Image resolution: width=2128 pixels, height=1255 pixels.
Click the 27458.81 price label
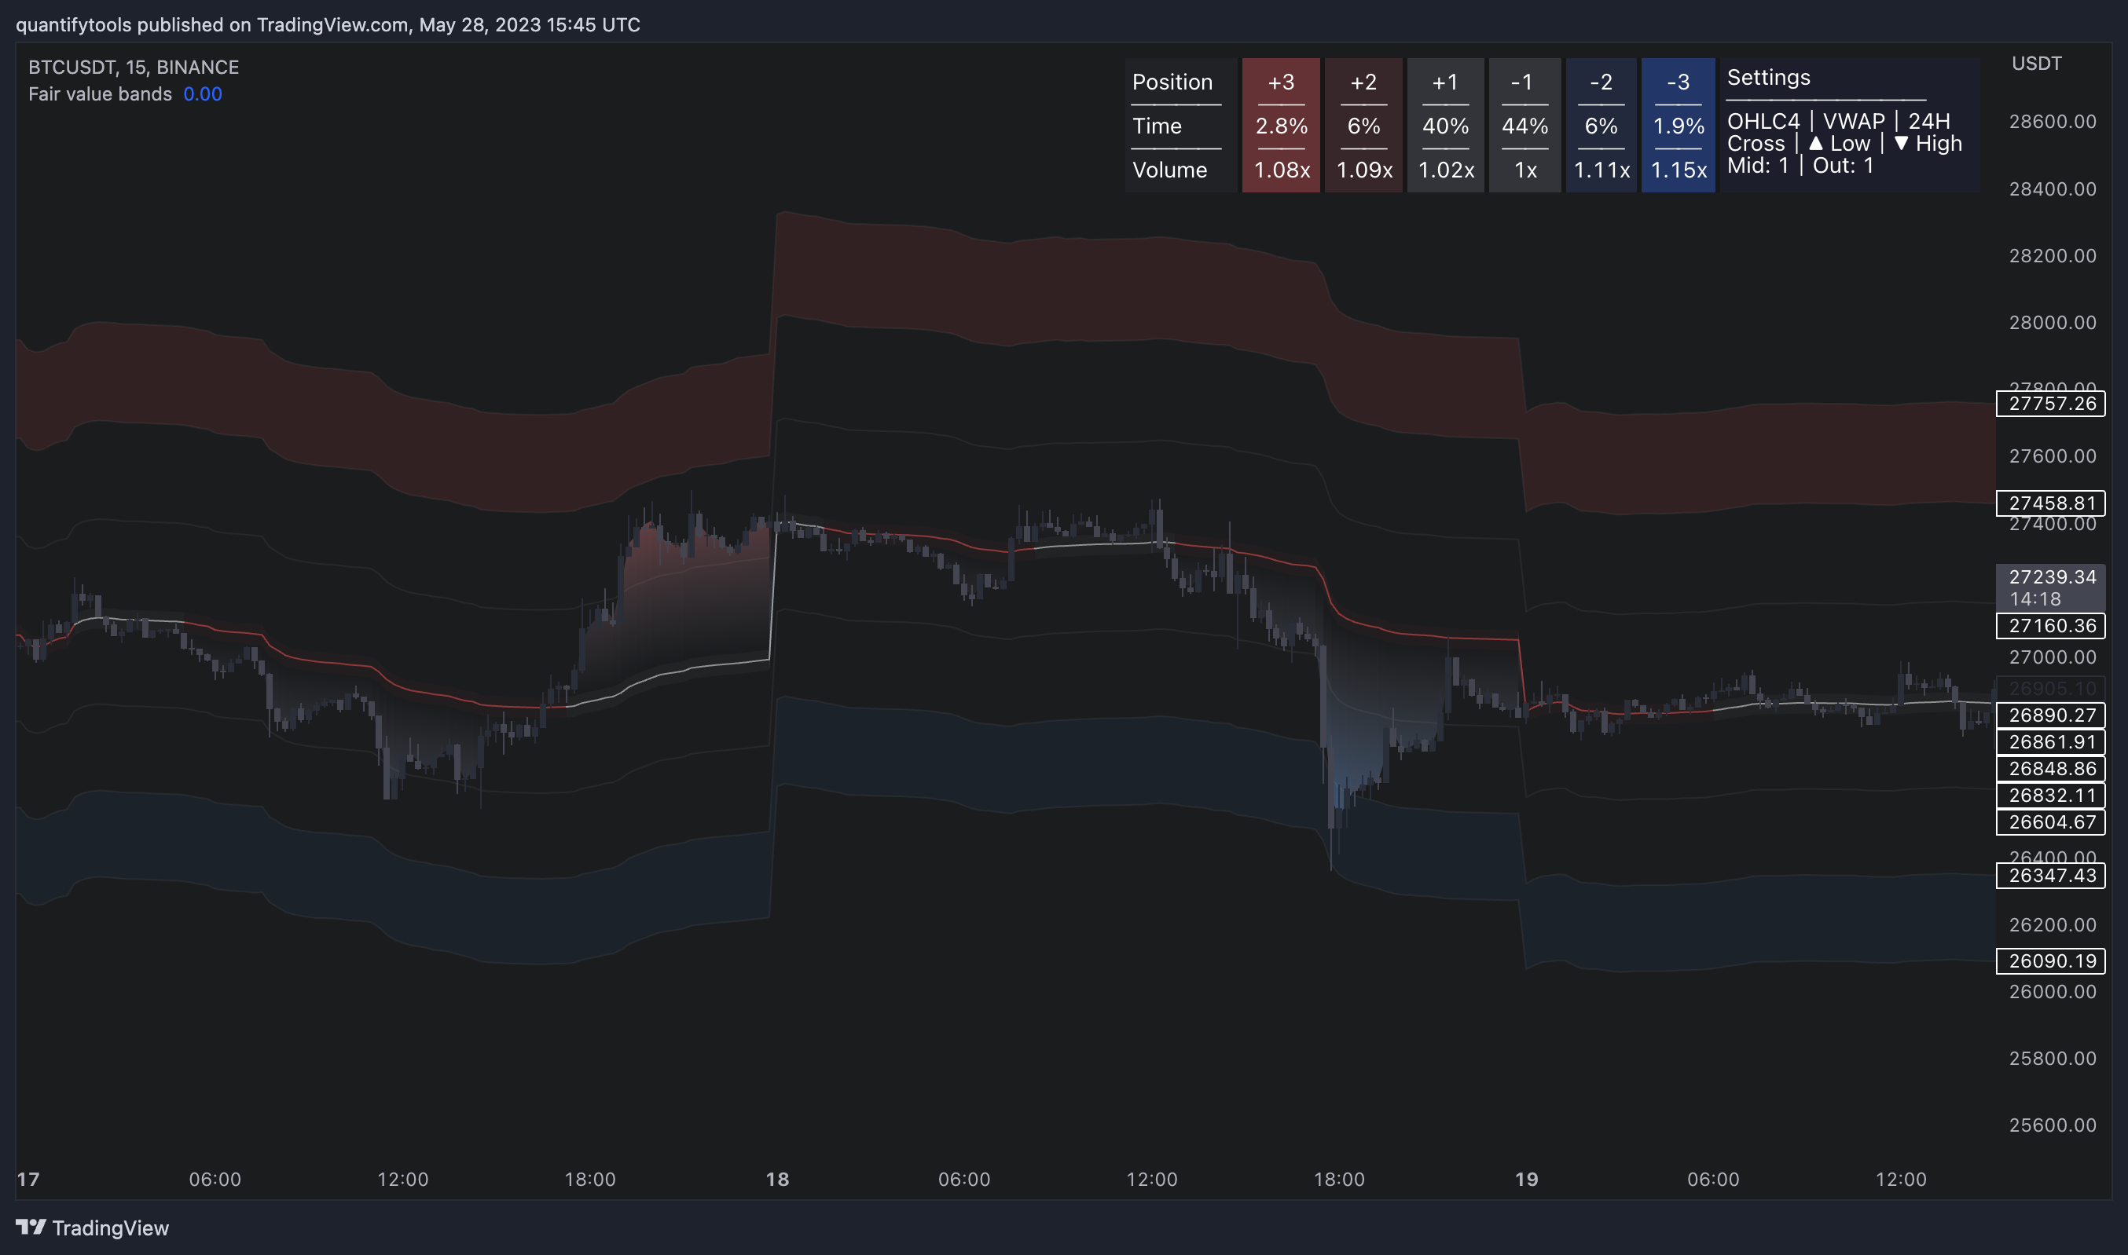coord(2051,503)
